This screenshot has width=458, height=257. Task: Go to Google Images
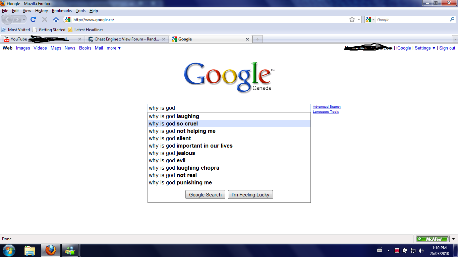tap(23, 48)
